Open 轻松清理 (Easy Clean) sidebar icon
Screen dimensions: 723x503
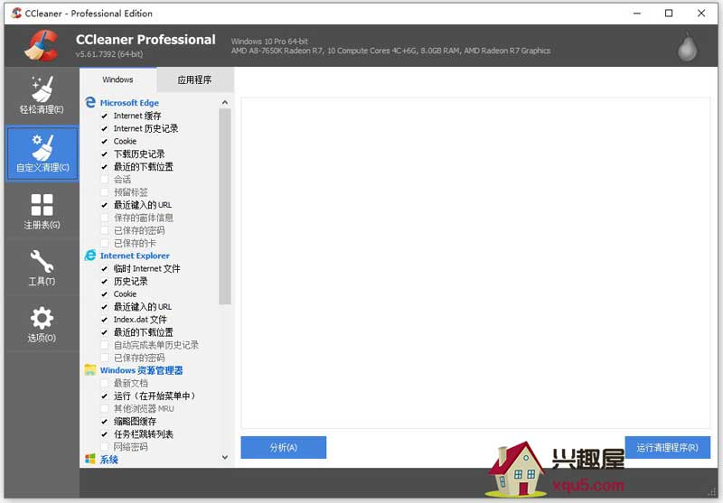point(42,95)
